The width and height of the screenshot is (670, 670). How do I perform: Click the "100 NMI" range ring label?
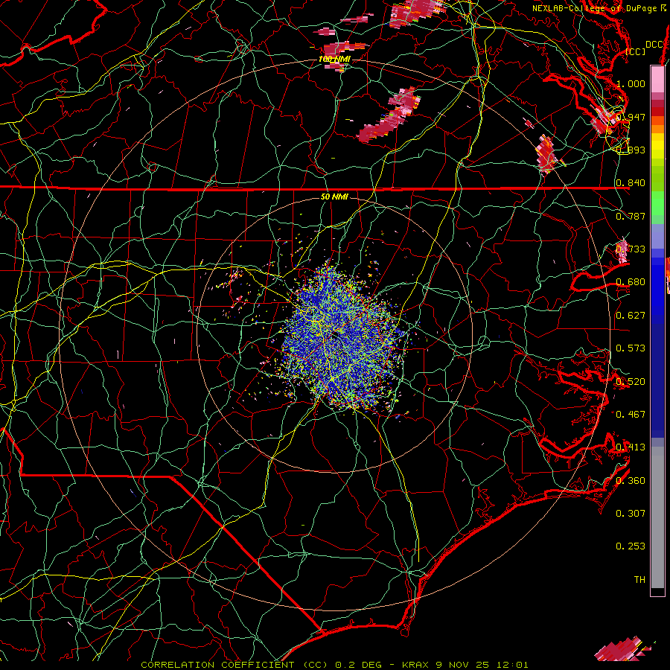[x=334, y=59]
